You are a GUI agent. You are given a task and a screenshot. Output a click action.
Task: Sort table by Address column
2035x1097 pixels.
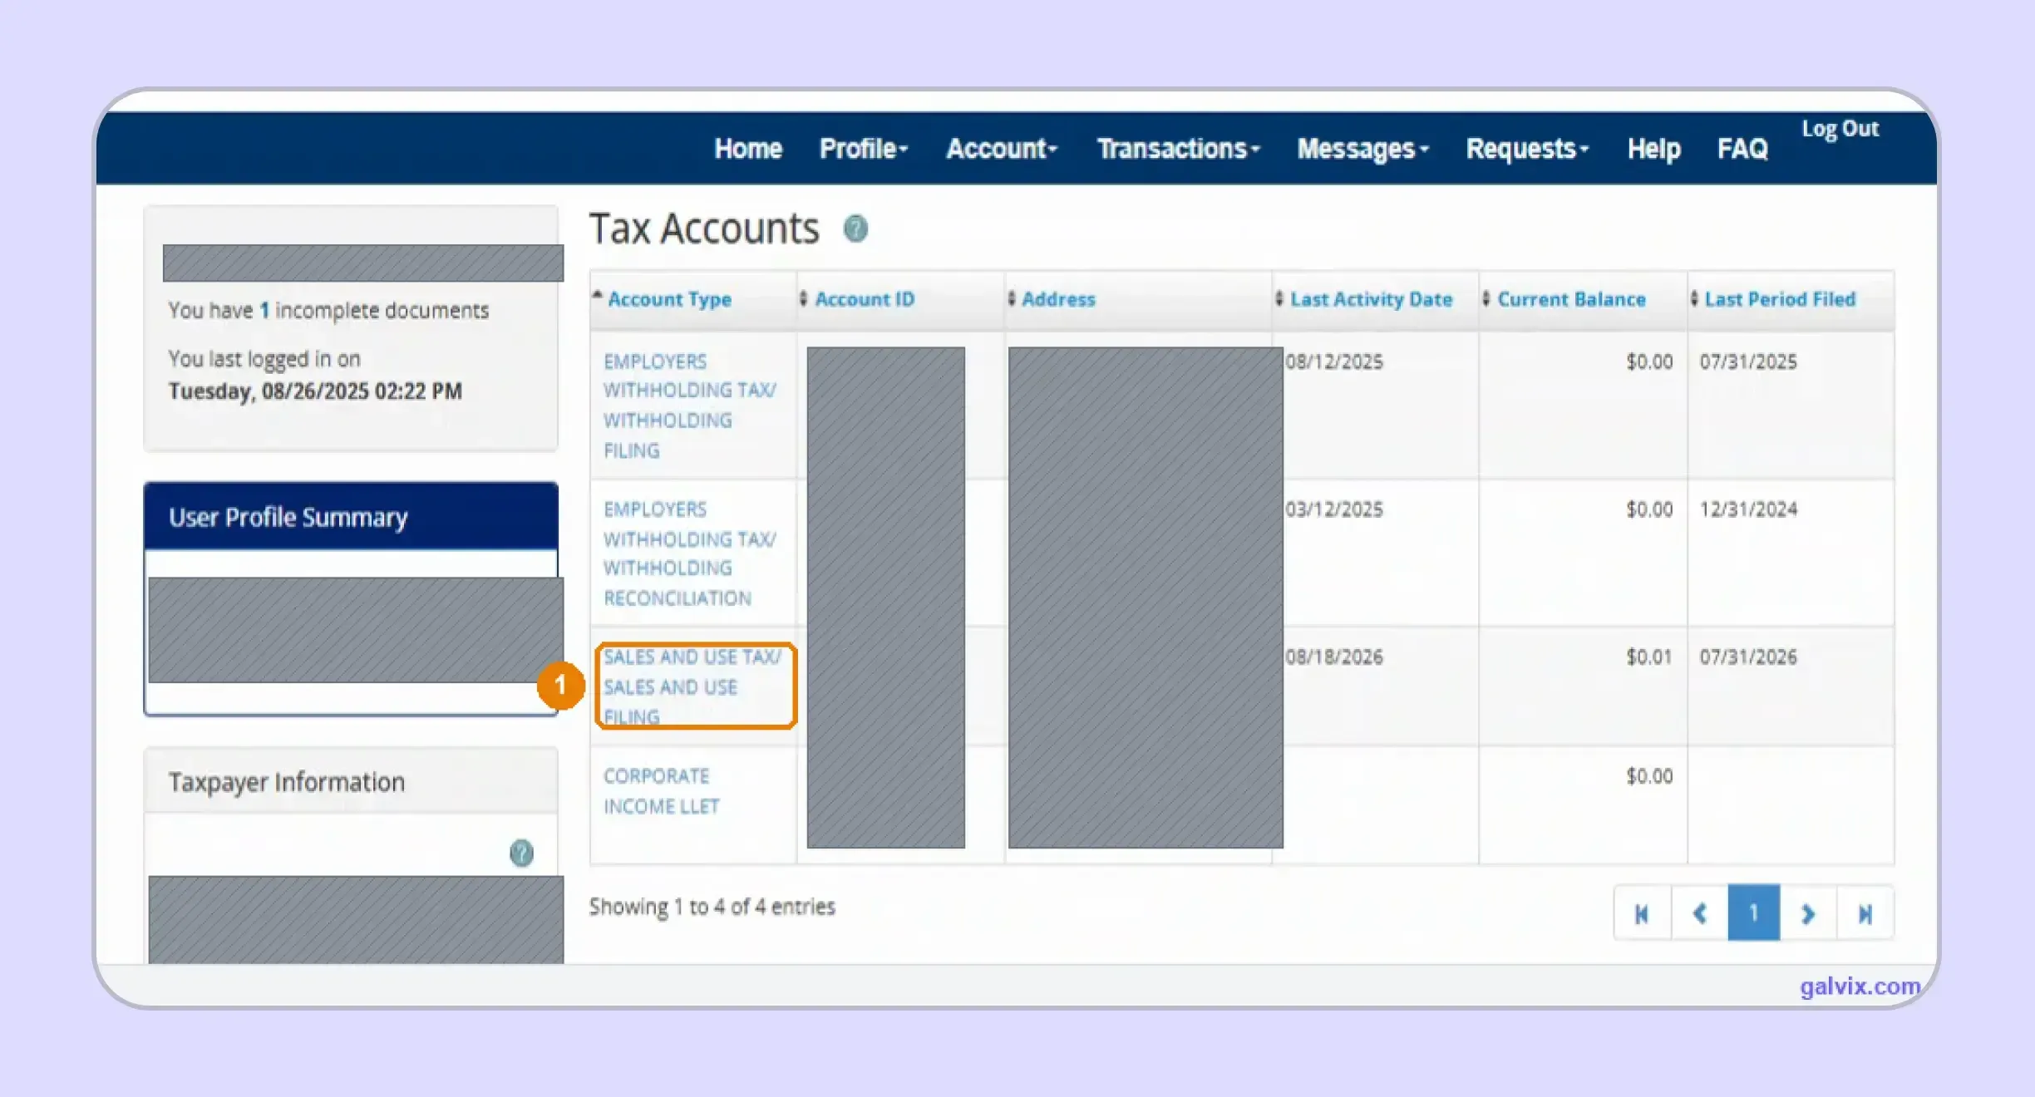click(x=1058, y=299)
